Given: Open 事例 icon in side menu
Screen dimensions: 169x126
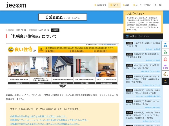Looking at the screenshot, I should [165, 59].
